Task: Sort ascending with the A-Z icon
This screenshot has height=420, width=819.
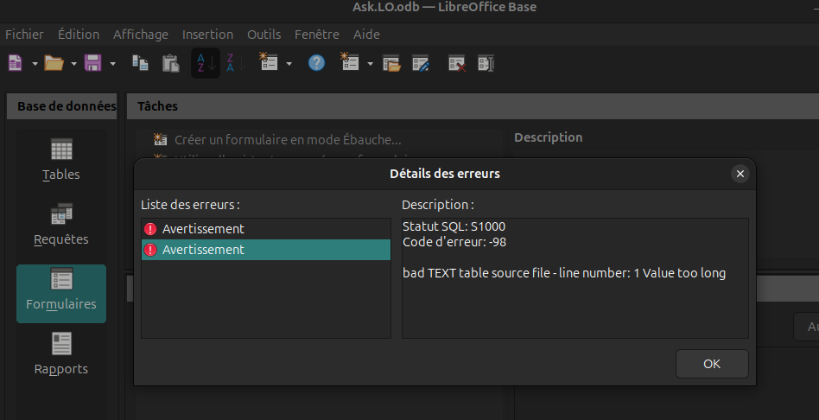Action: click(201, 63)
